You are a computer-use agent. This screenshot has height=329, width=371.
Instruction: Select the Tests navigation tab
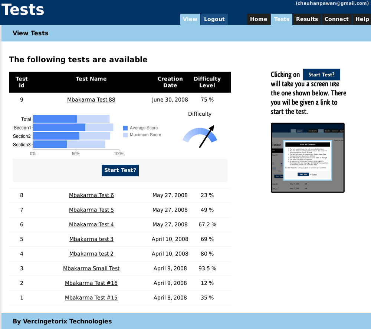tap(282, 19)
